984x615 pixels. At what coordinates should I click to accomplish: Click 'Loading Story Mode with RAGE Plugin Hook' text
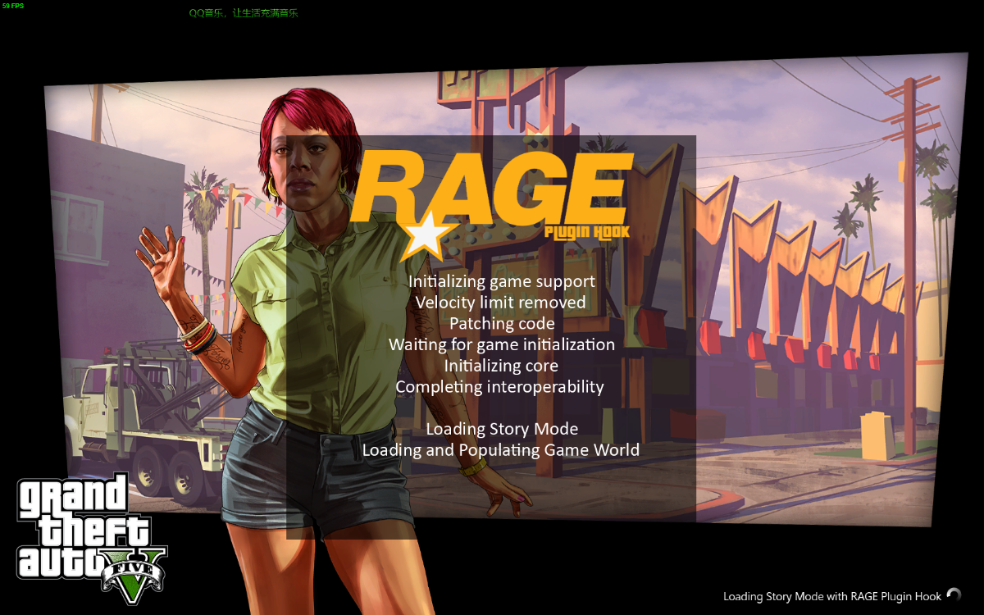click(x=831, y=596)
